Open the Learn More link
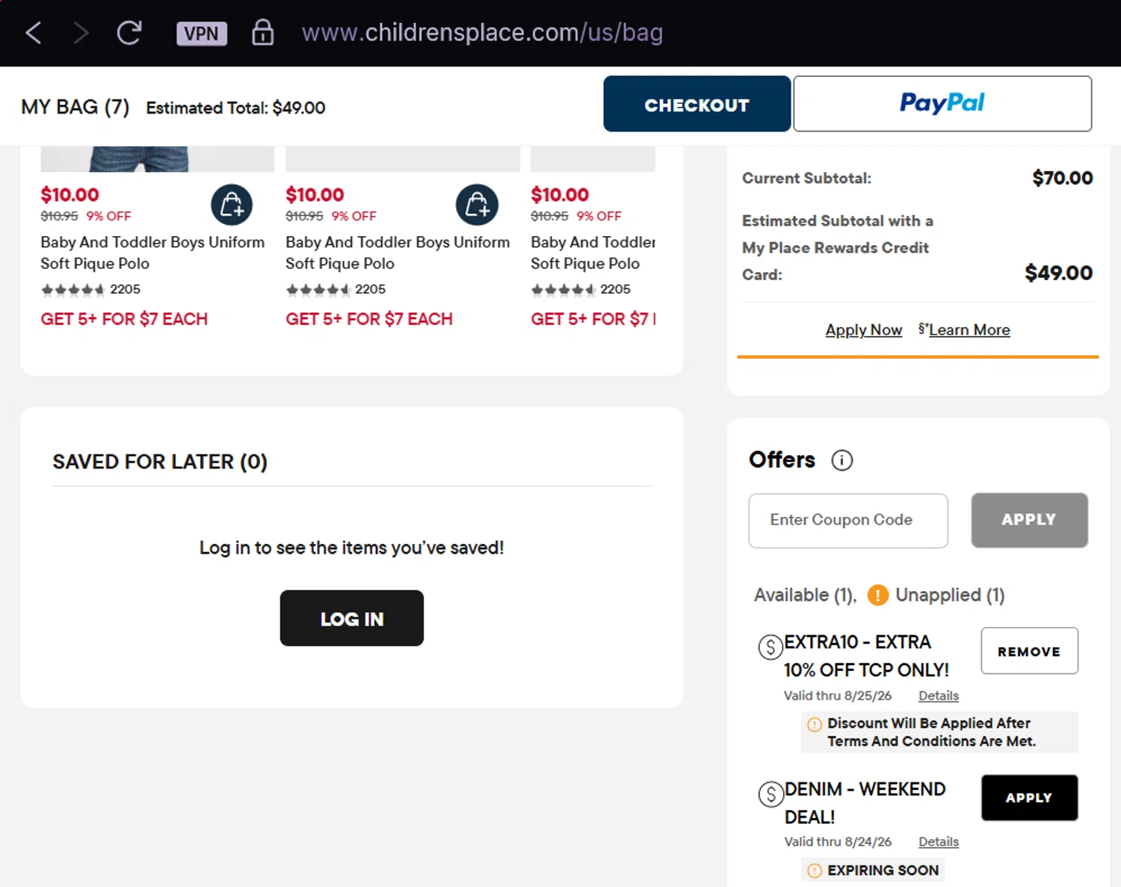The image size is (1121, 887). coord(969,330)
